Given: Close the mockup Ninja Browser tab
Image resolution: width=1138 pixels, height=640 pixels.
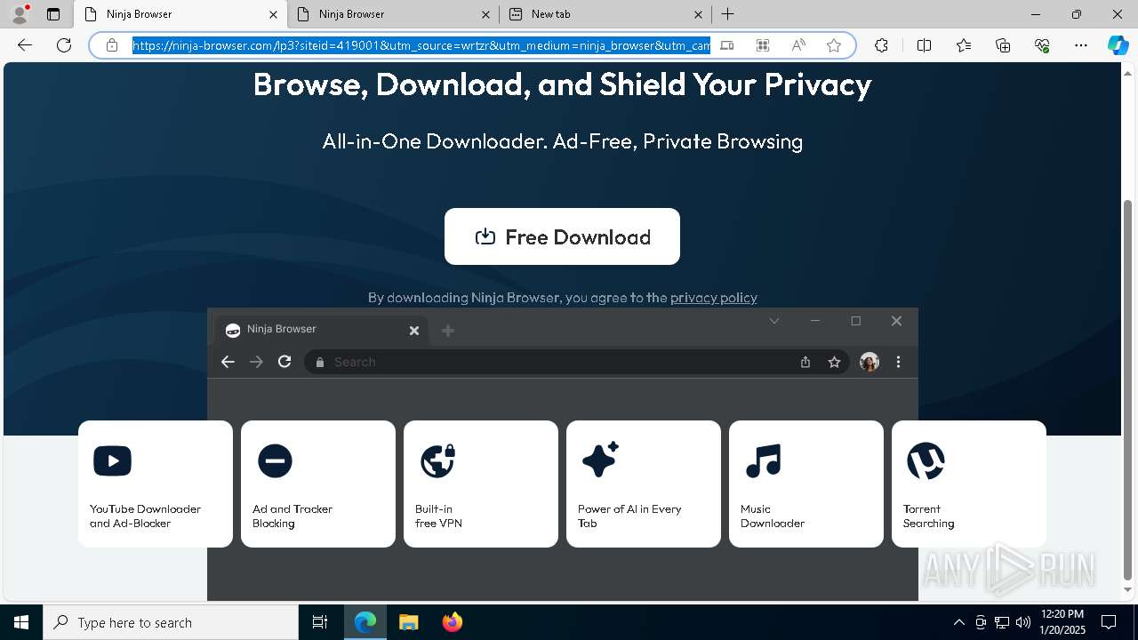Looking at the screenshot, I should [x=413, y=331].
